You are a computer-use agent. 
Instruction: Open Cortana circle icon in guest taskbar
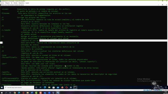[x=36, y=87]
